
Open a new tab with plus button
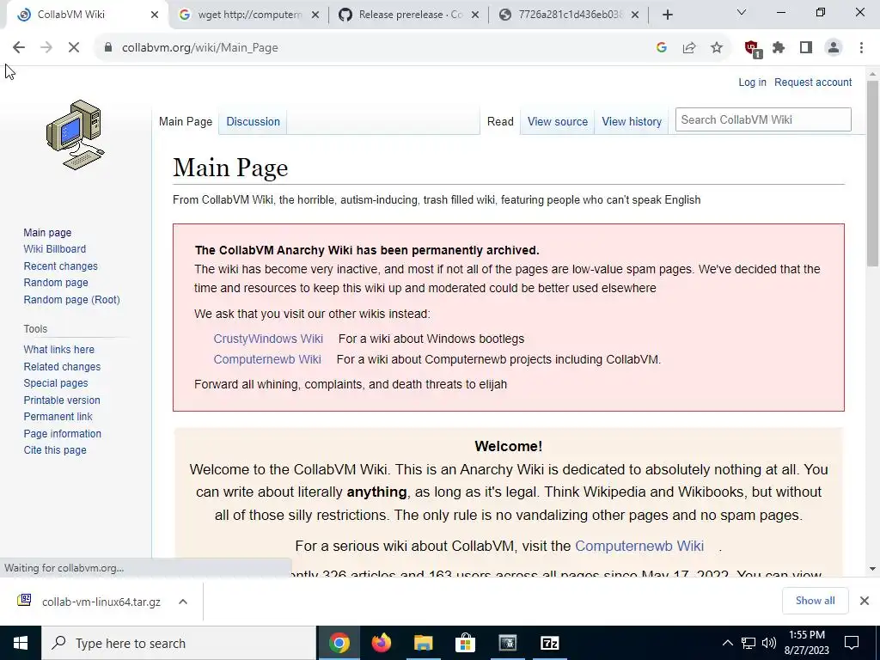click(x=667, y=15)
